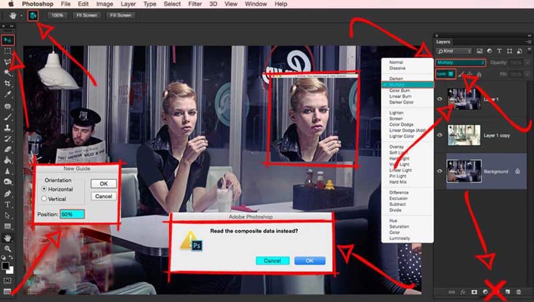Hide Layer 1 using its eye icon
This screenshot has width=534, height=302.
[440, 99]
